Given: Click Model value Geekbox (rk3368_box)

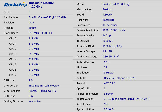Looking at the screenshot, I should coord(116,4).
